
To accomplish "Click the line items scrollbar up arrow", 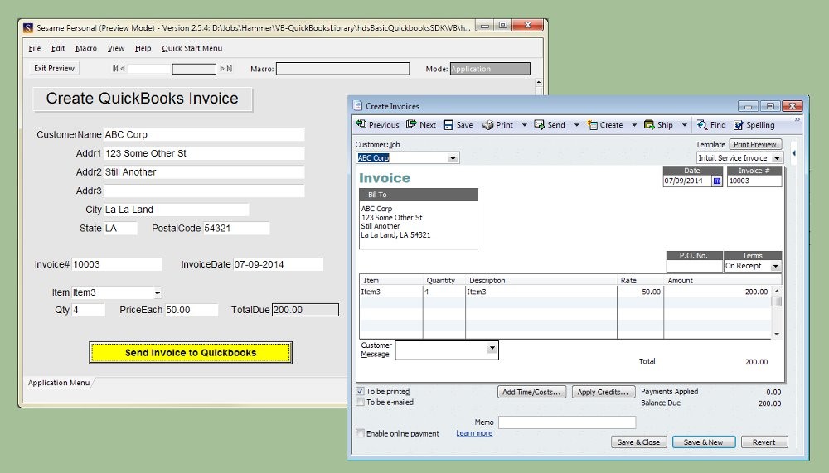I will pyautogui.click(x=777, y=291).
